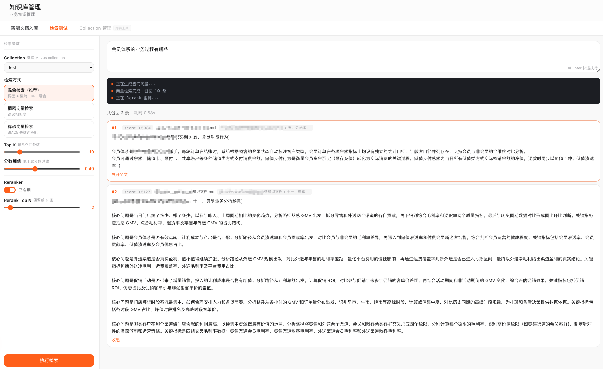Image resolution: width=603 pixels, height=369 pixels.
Task: Click the ⌘ Enter 快速执行 hint
Action: click(x=582, y=68)
